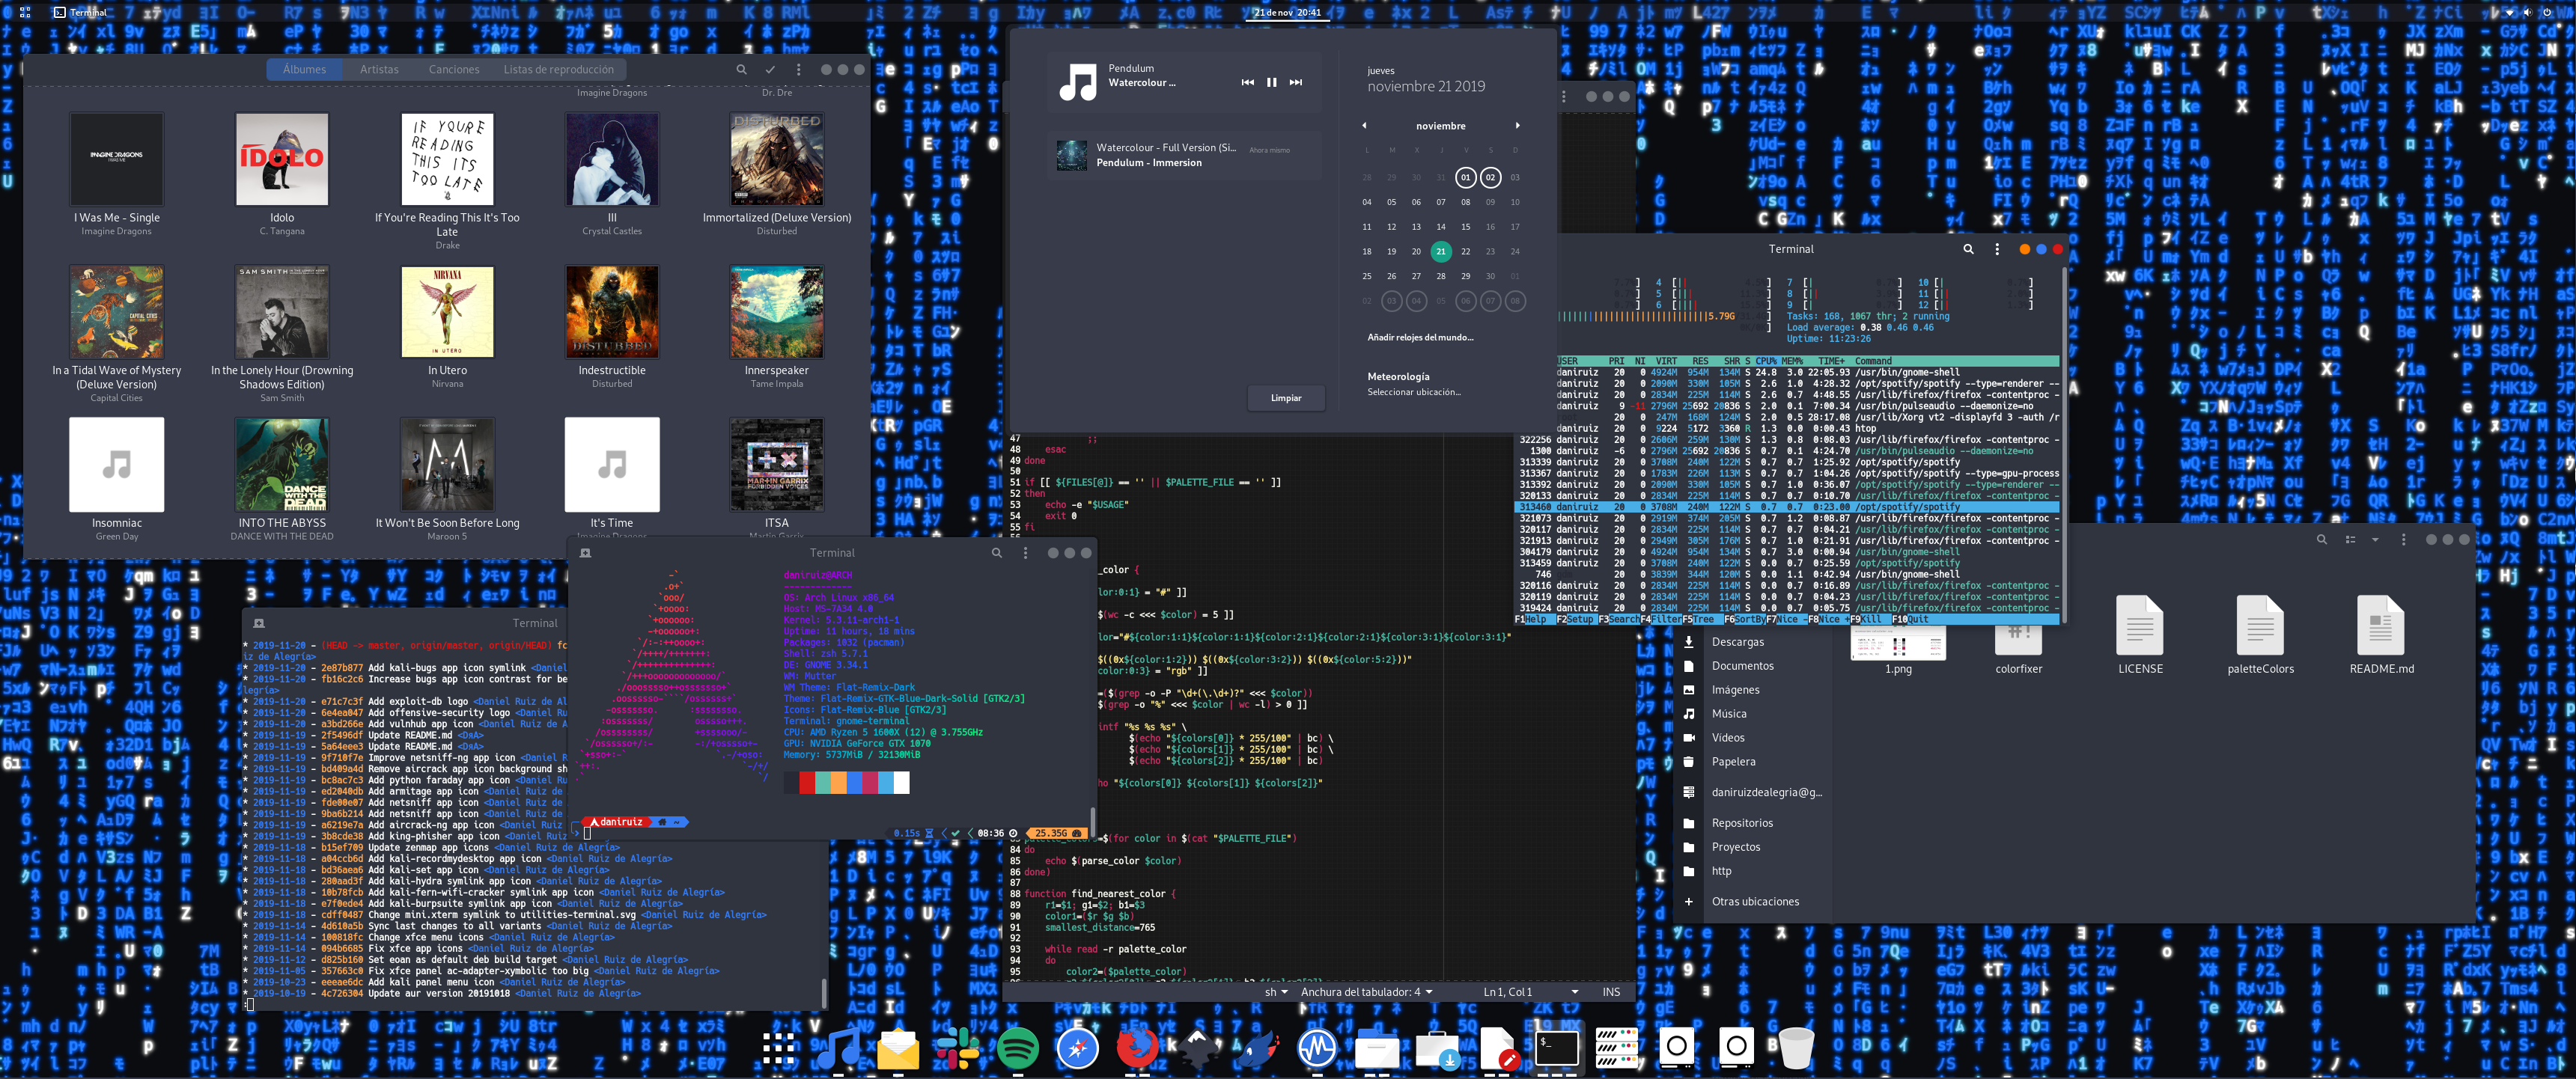Click search icon in neofetch Terminal titlebar
The image size is (2576, 1079).
[x=996, y=552]
